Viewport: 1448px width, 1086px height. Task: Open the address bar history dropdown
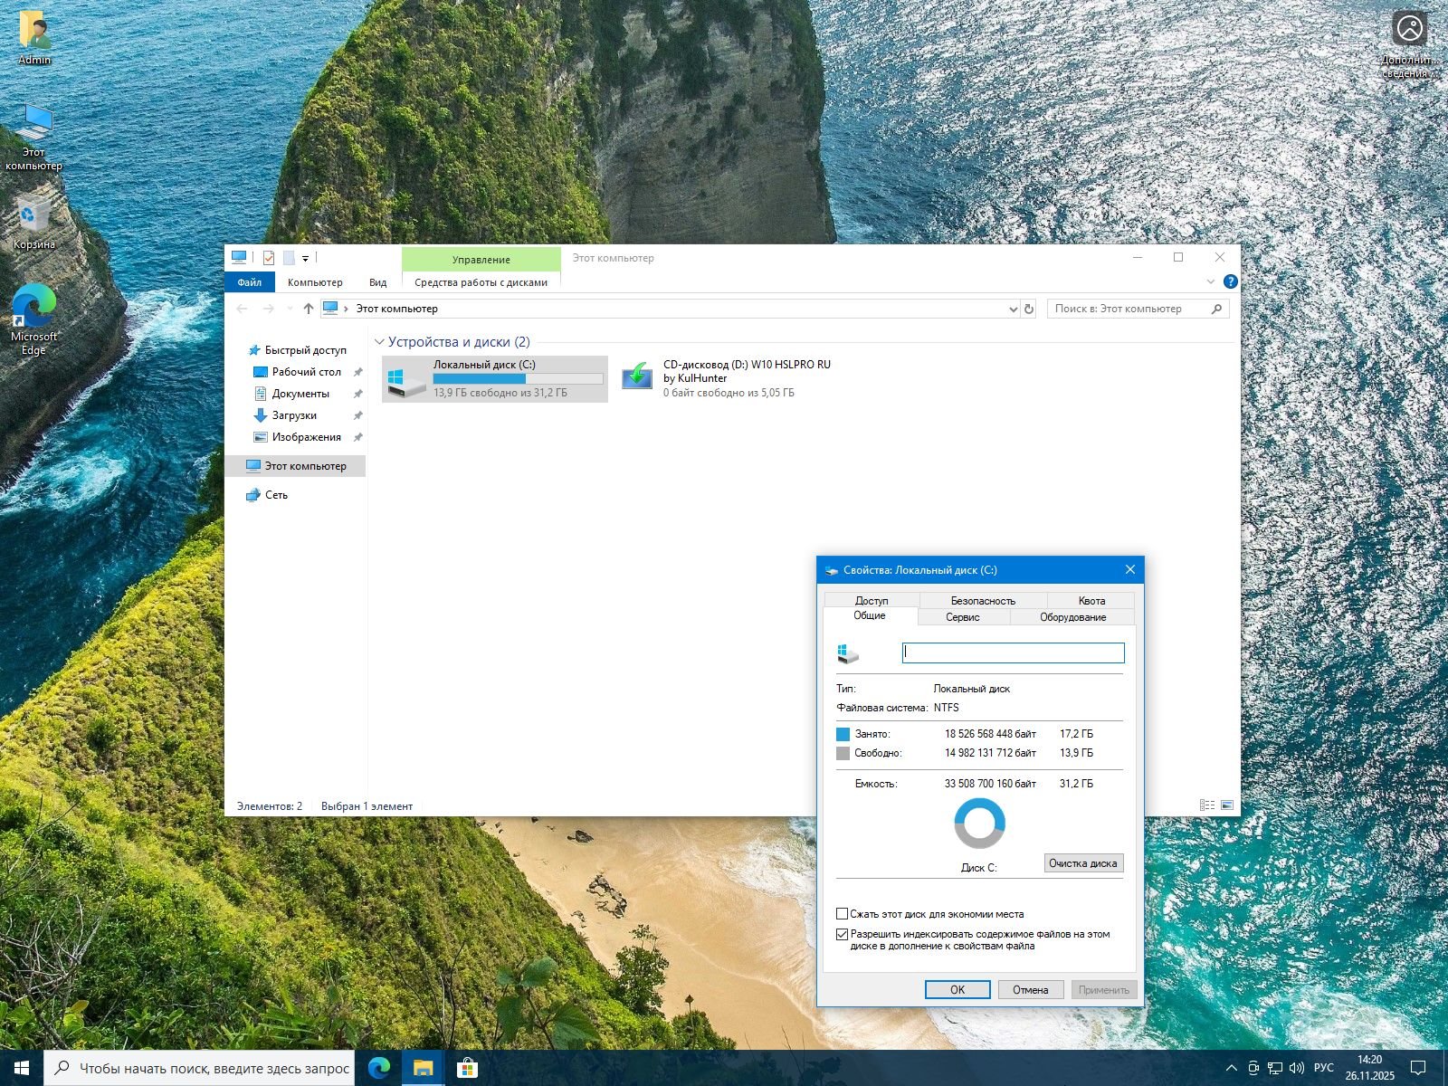point(1013,309)
